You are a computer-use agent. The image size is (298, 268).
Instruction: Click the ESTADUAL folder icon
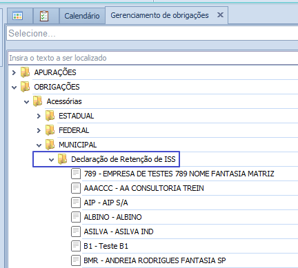[x=50, y=116]
